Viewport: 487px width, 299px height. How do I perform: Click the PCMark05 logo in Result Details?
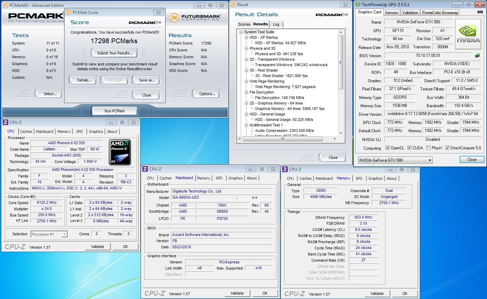(x=332, y=14)
